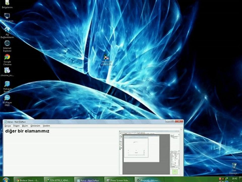Select the Geri Dönüşüm recycle bin icon
This screenshot has width=242, height=182.
click(233, 169)
